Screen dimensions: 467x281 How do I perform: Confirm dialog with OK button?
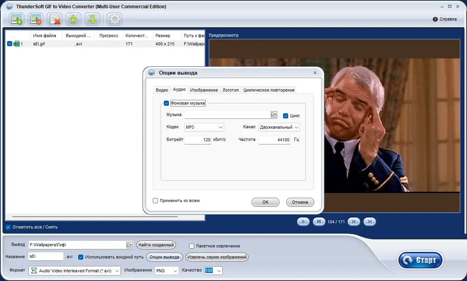pos(265,202)
